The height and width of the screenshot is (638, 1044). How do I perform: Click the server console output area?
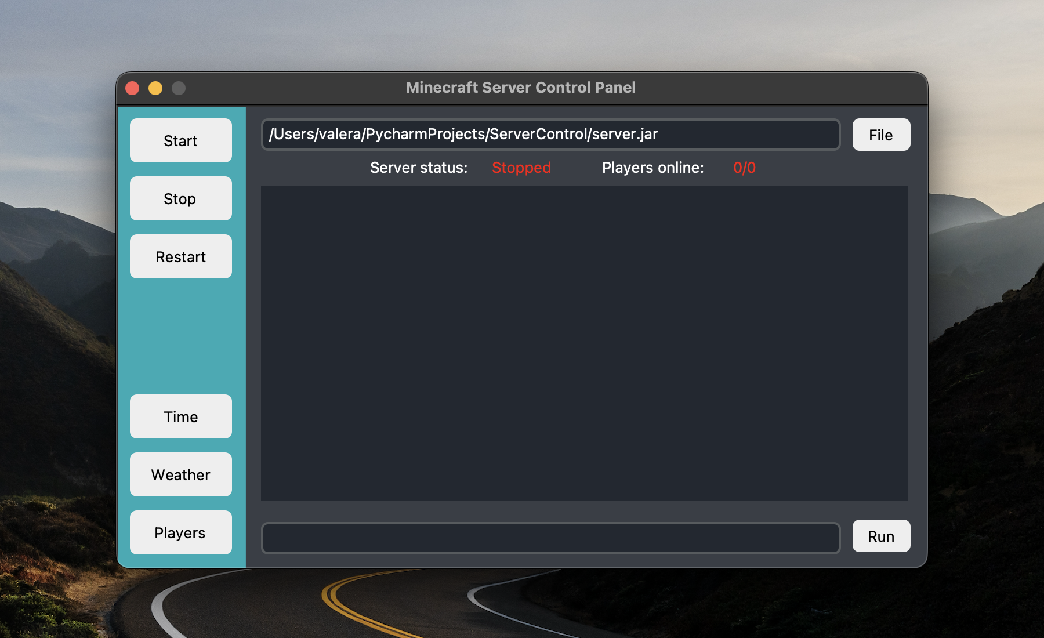click(x=584, y=343)
